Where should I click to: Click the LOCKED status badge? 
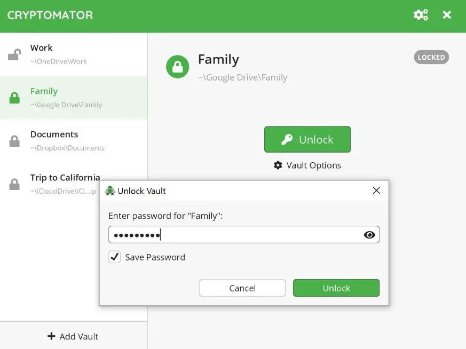click(x=431, y=57)
